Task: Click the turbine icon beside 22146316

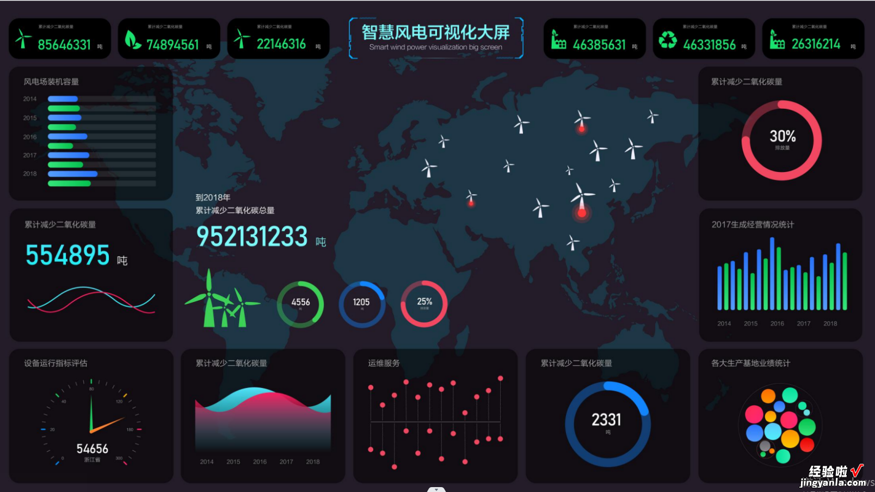Action: pos(242,39)
